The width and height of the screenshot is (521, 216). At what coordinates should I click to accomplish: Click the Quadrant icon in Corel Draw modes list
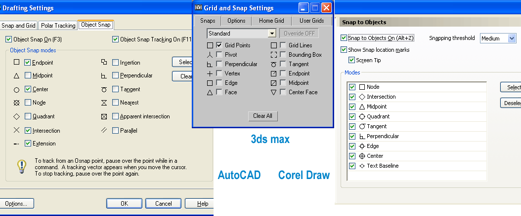coord(362,116)
